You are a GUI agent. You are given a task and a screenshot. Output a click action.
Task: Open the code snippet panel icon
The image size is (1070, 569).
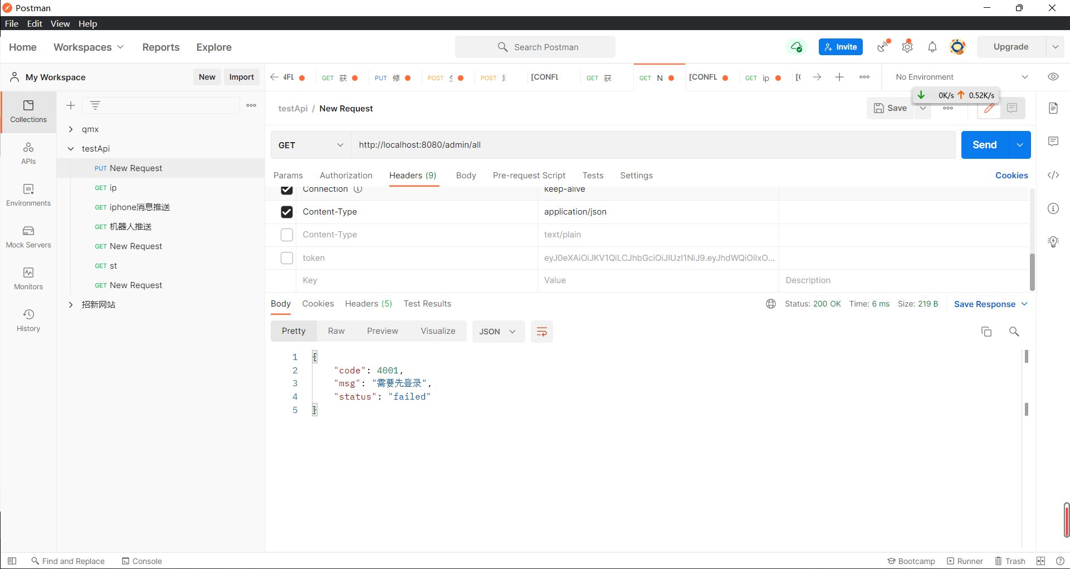click(1053, 175)
